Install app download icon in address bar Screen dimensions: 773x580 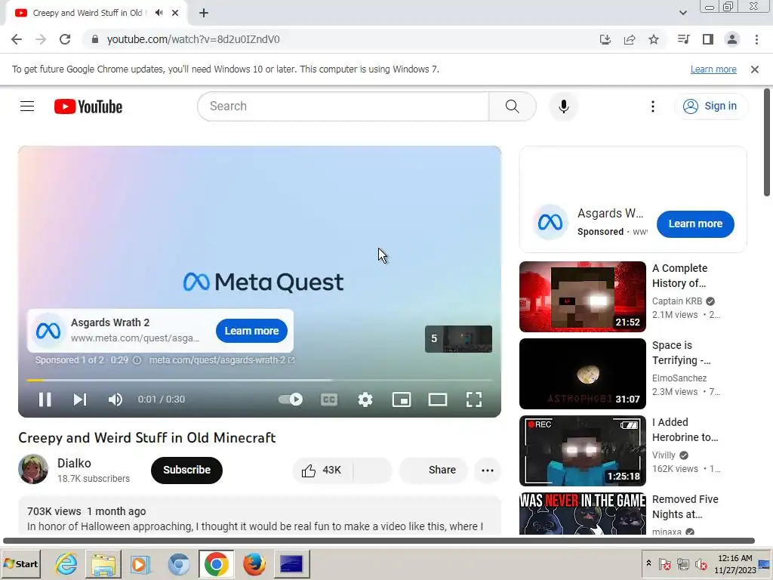[x=605, y=39]
